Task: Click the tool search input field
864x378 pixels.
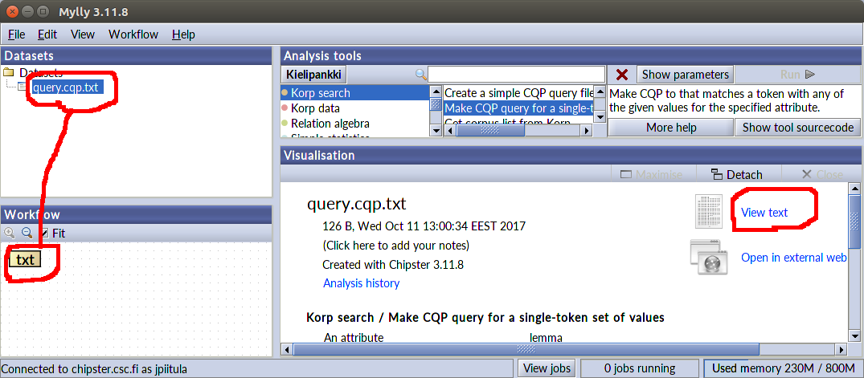Action: [x=516, y=75]
